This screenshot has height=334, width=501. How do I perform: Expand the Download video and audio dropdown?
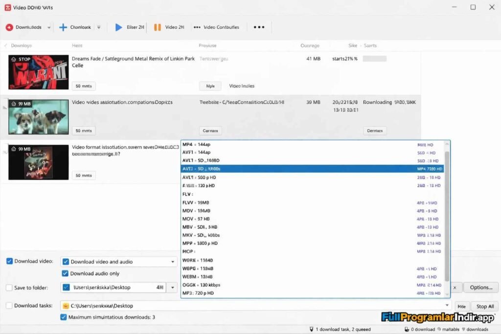(x=172, y=261)
